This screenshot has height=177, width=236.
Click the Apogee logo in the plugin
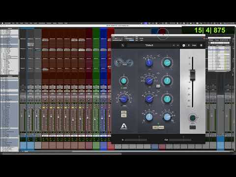[124, 126]
